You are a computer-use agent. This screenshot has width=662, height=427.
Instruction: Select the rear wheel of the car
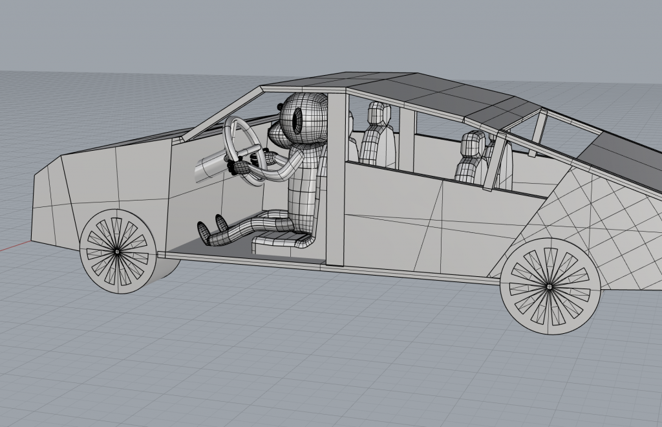549,285
